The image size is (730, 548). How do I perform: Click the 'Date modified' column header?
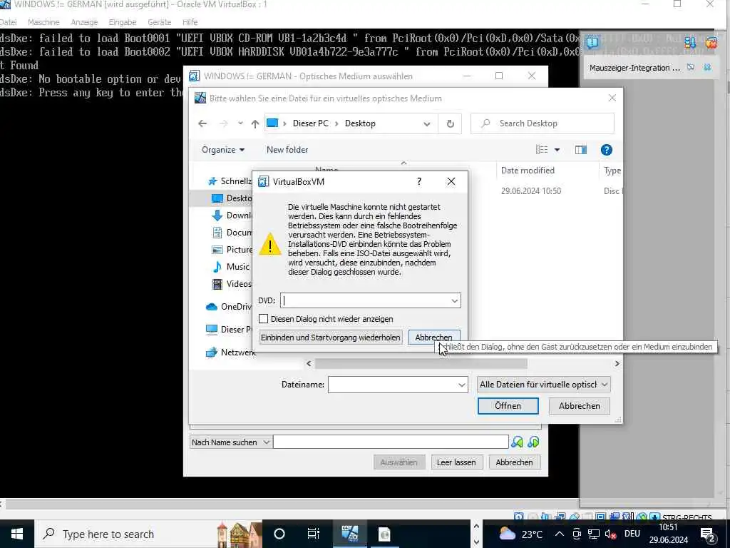click(x=528, y=170)
